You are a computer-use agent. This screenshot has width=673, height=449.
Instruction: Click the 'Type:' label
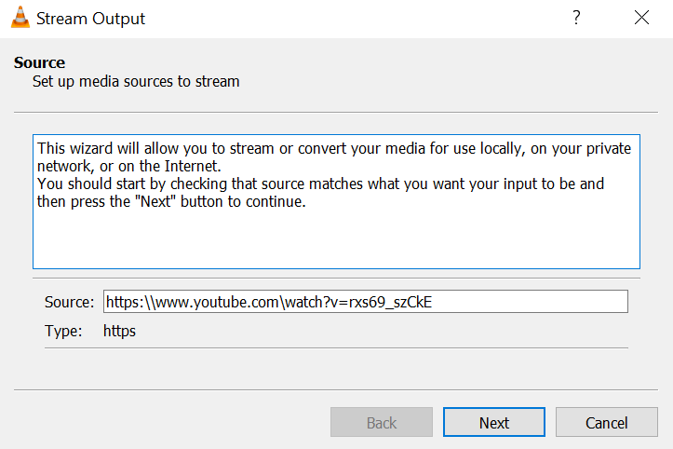click(62, 331)
